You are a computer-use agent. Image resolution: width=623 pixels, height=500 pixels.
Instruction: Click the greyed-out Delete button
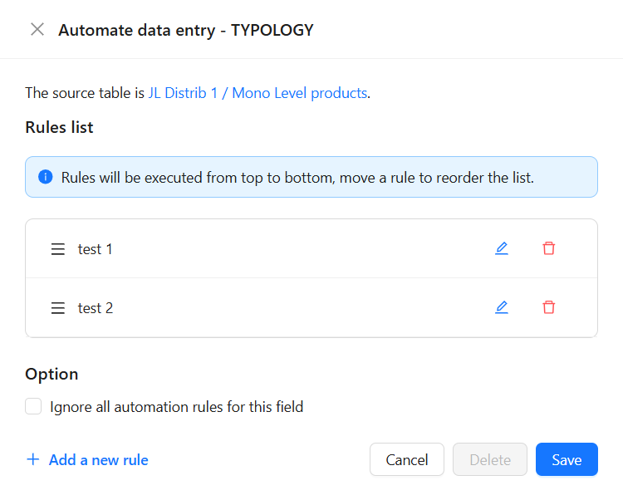pos(489,459)
